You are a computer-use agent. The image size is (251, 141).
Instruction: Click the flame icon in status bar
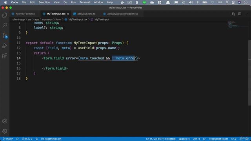[37, 139]
